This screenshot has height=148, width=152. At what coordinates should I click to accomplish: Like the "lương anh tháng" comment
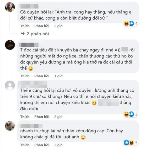pos(25,117)
